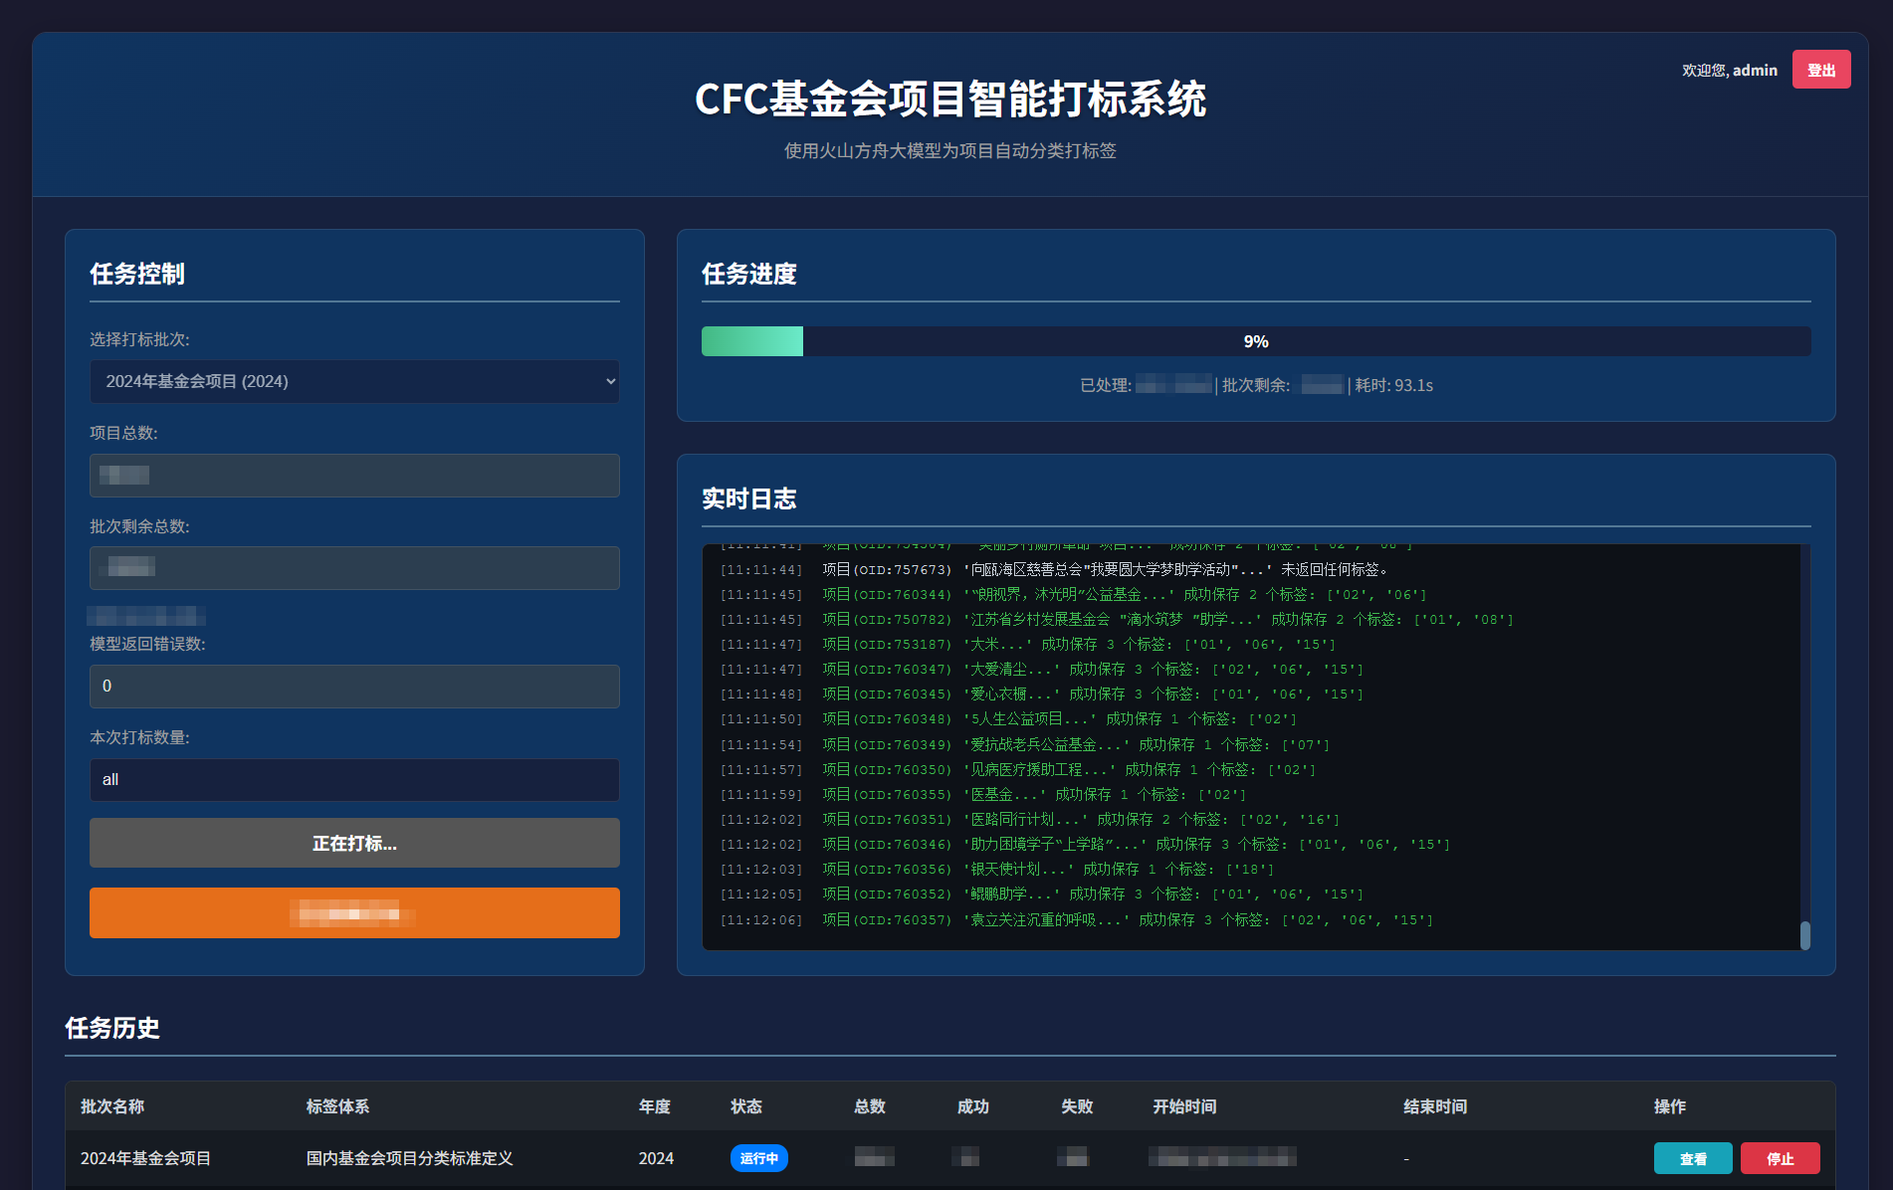
Task: Click the log line for OID:760357
Action: pos(1075,920)
